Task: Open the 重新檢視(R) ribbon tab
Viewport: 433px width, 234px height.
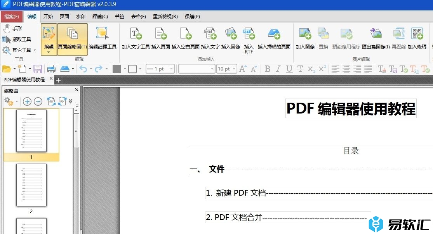Action: 165,17
